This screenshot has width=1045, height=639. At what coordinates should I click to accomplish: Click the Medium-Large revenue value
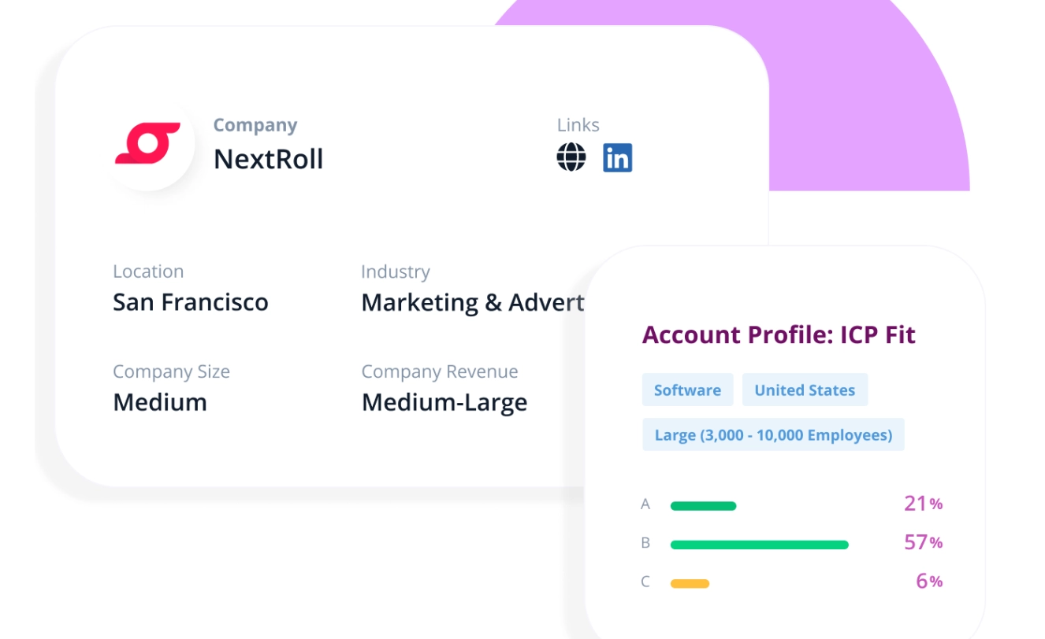(x=444, y=402)
